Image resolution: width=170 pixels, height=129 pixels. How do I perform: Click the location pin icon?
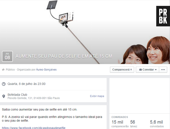[4, 96]
